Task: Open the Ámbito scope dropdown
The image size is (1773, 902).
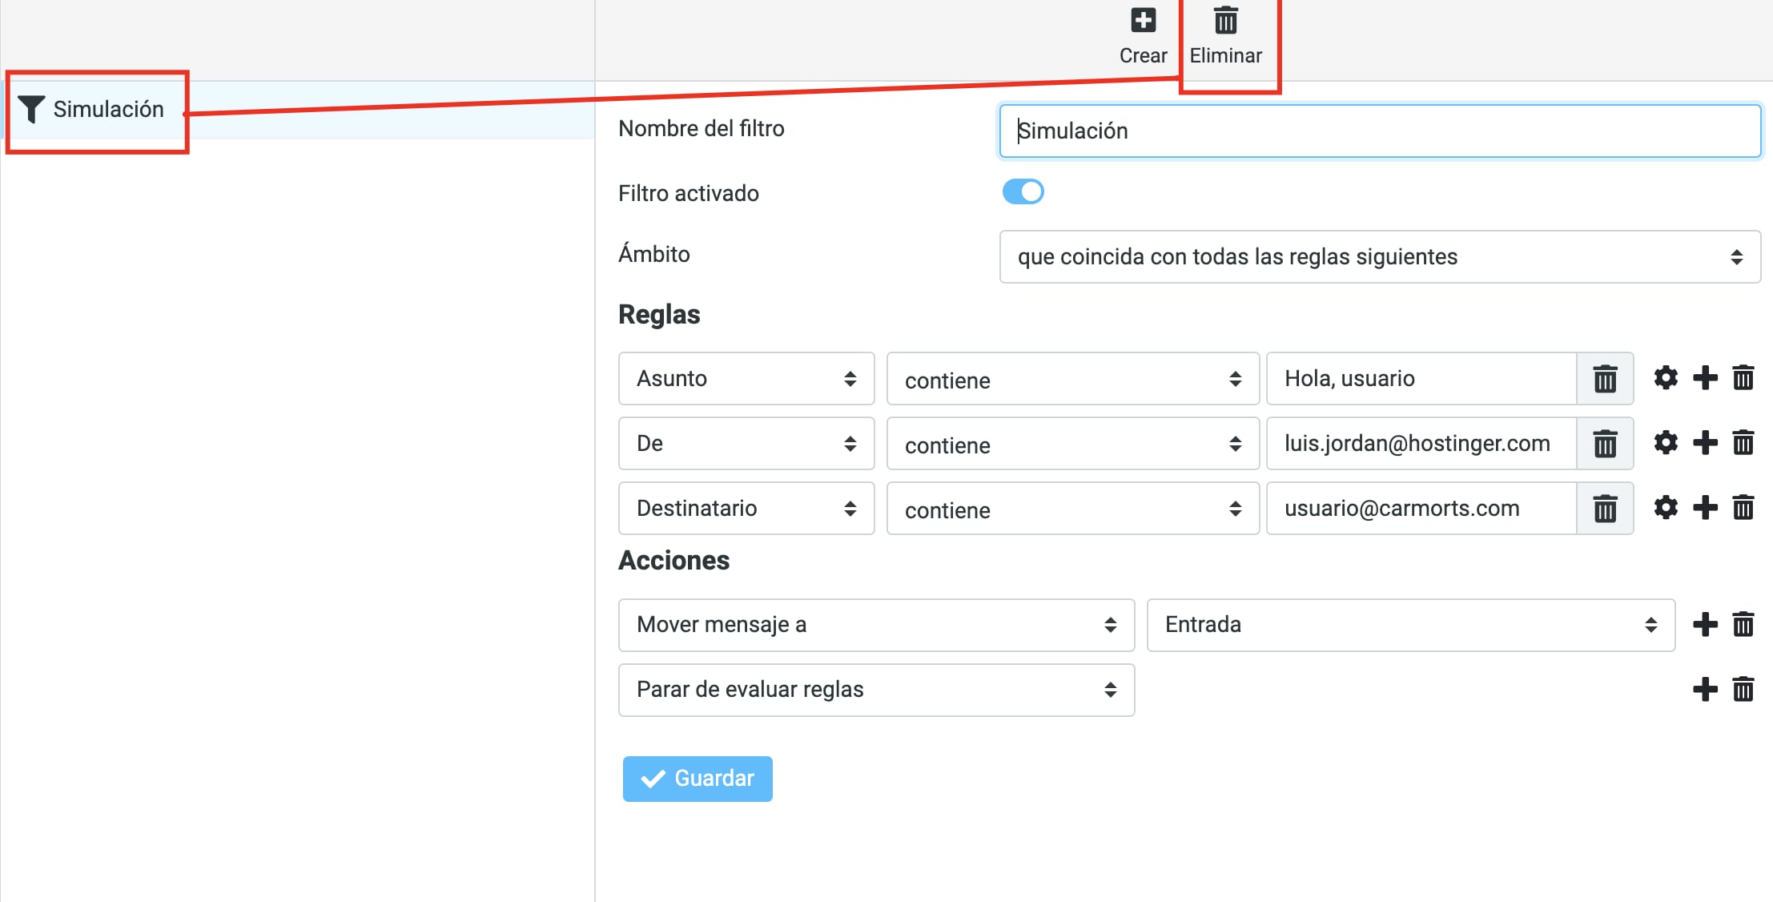Action: coord(1379,257)
